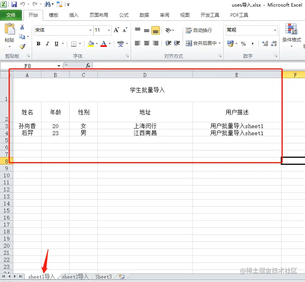Click the phonetic guide wén icon

pos(120,44)
